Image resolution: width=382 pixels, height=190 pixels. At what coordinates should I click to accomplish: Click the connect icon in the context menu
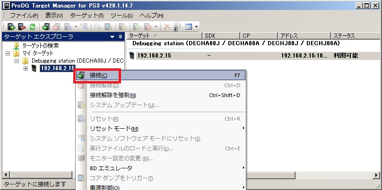point(81,75)
